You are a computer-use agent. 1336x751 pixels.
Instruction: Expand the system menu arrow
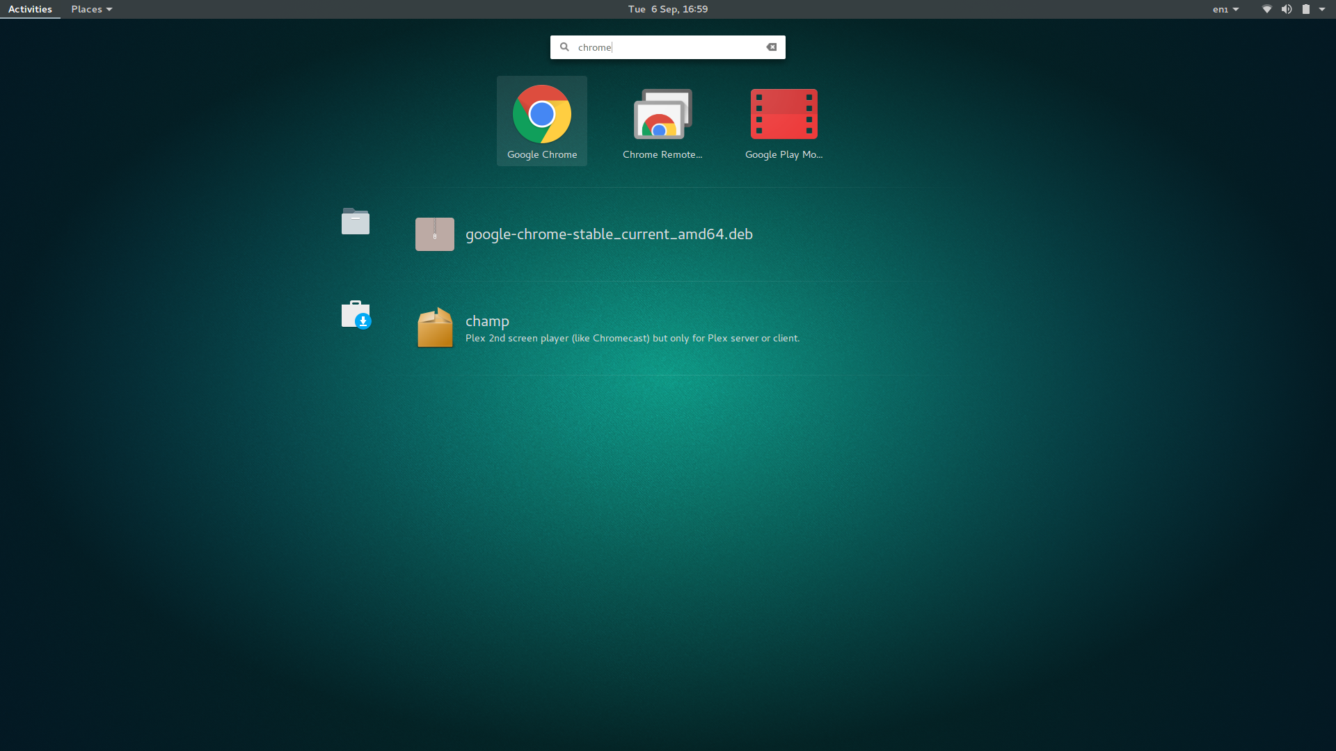coord(1322,9)
